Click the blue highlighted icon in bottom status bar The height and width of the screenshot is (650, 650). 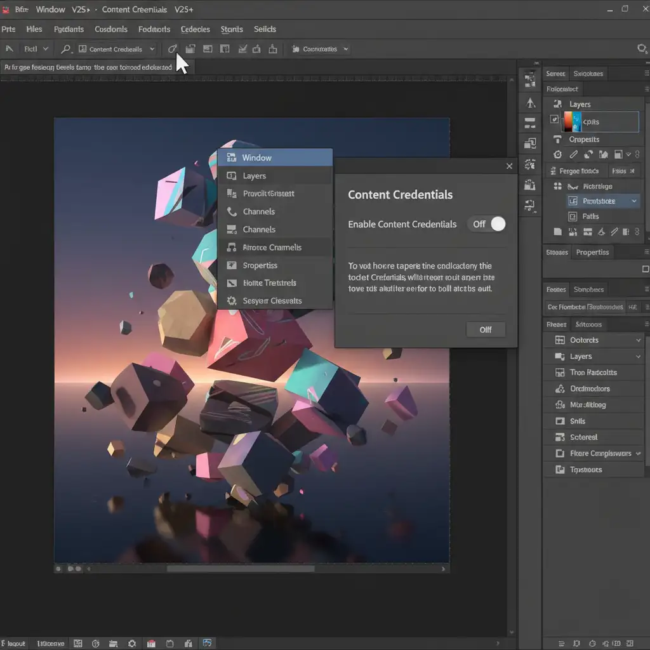207,643
